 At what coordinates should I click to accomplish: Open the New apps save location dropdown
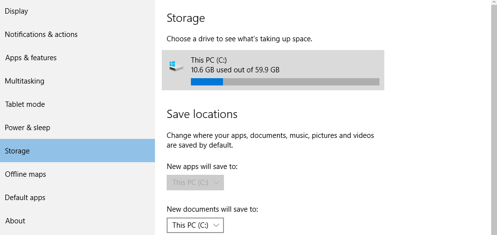click(195, 183)
